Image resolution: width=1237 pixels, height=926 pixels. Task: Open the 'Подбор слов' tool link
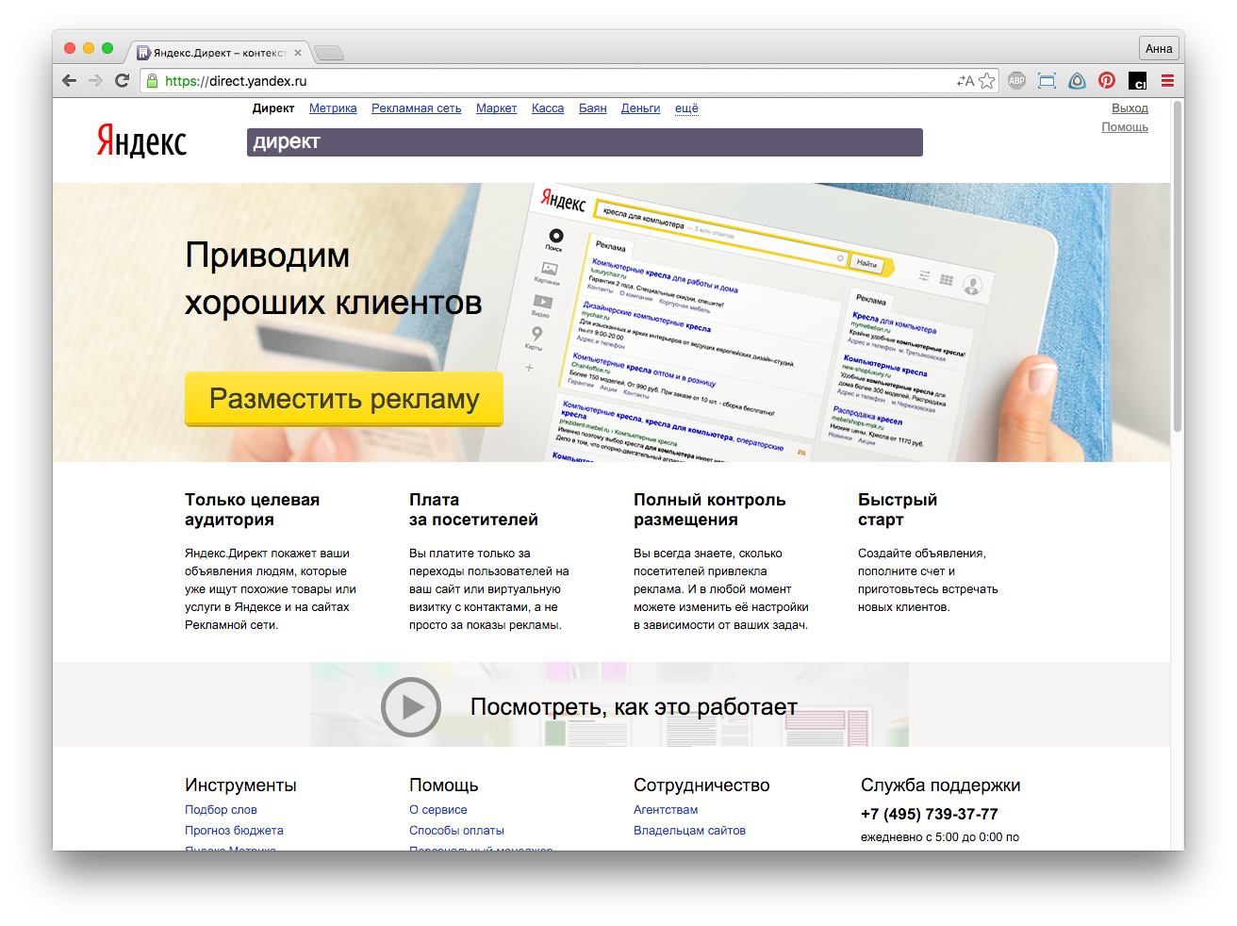tap(221, 810)
